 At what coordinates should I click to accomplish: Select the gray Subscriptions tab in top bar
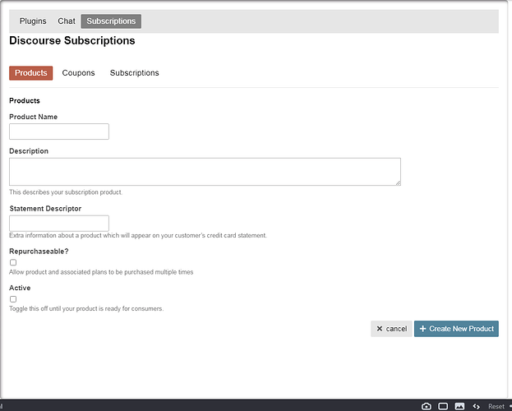(111, 21)
